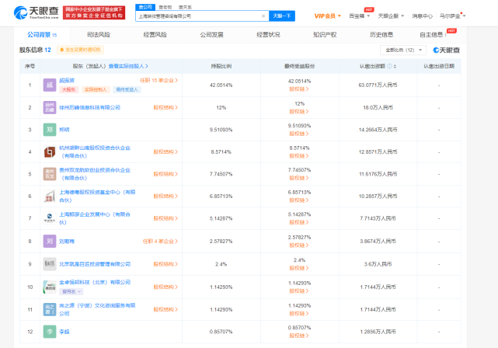The image size is (498, 348).
Task: Open the logo of 上海德粤股权投资基金中心
Action: point(50,197)
